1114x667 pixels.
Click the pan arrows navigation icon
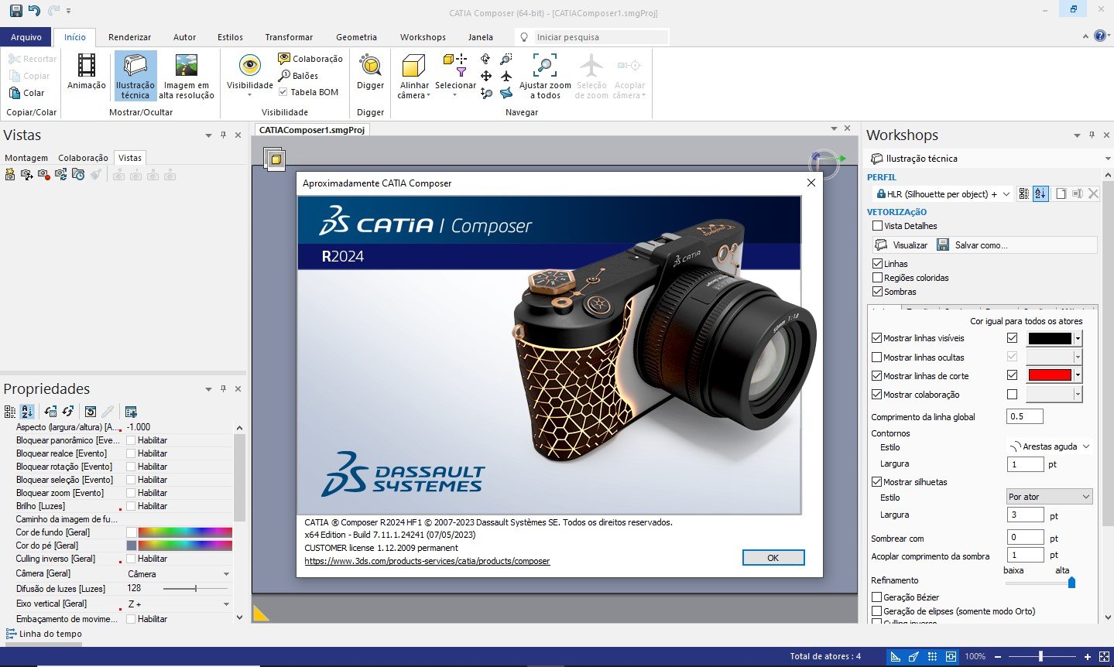[x=486, y=76]
